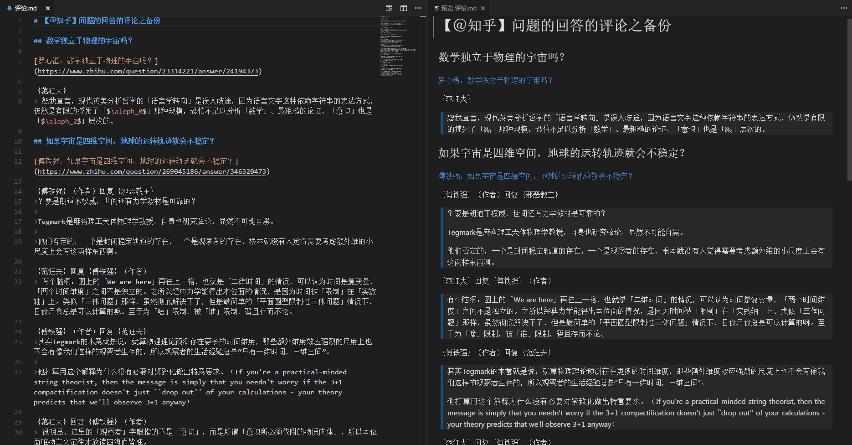Switch to the 评论.md editor tab

(27, 8)
